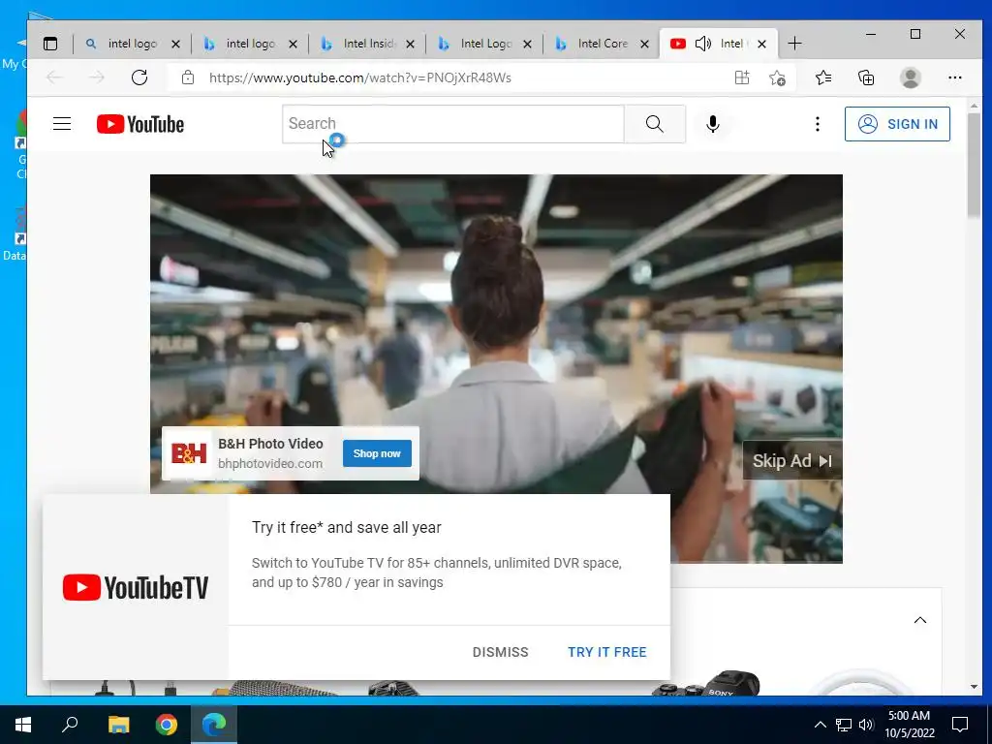The image size is (992, 744).
Task: Open the bhphotovideo.com ad link
Action: [270, 464]
